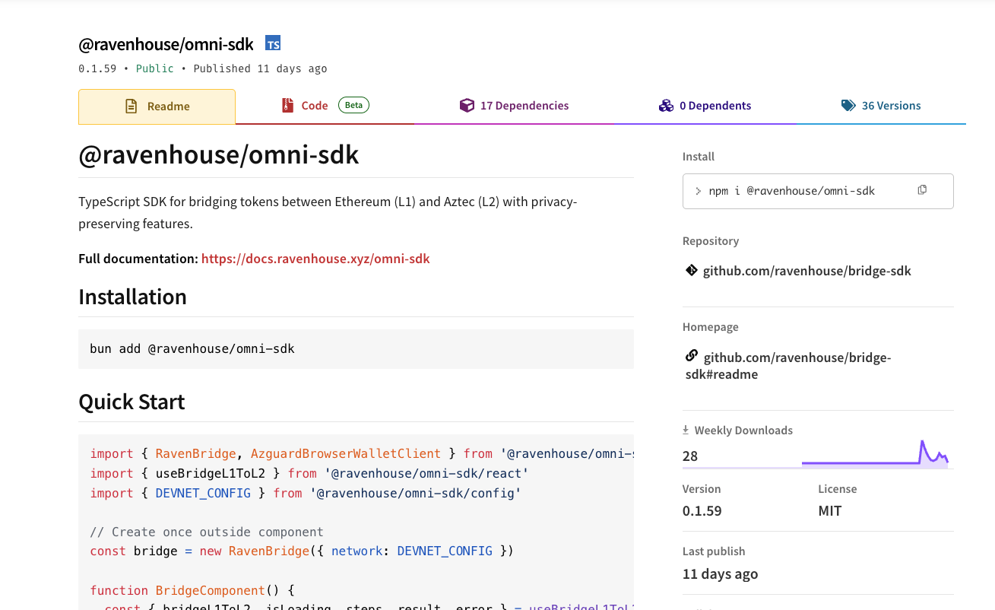Switch to the 17 Dependencies tab
The image size is (995, 610).
[x=524, y=105]
